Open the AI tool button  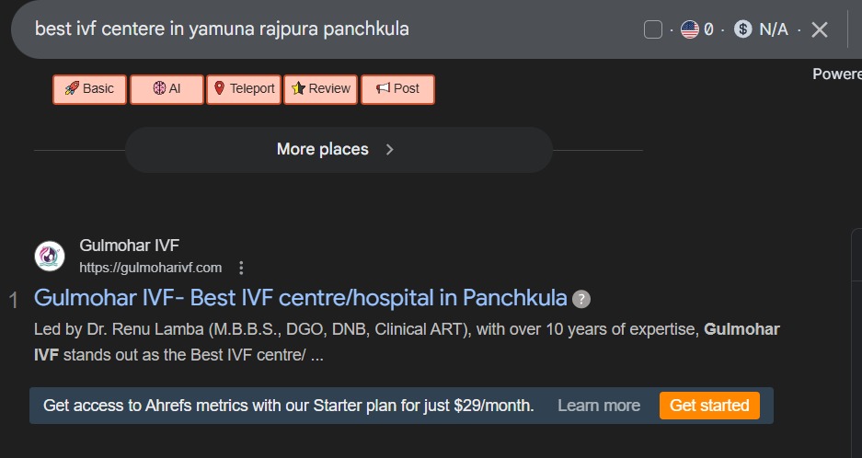point(167,89)
